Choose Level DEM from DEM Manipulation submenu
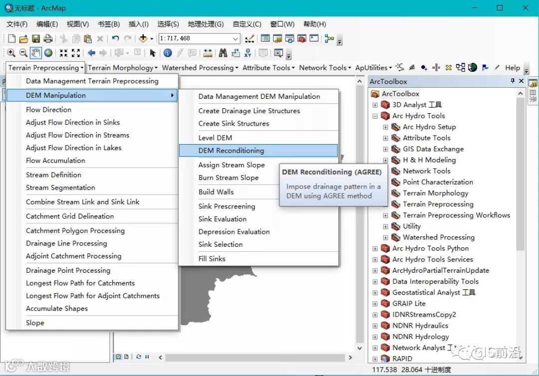The image size is (539, 376). point(258,138)
